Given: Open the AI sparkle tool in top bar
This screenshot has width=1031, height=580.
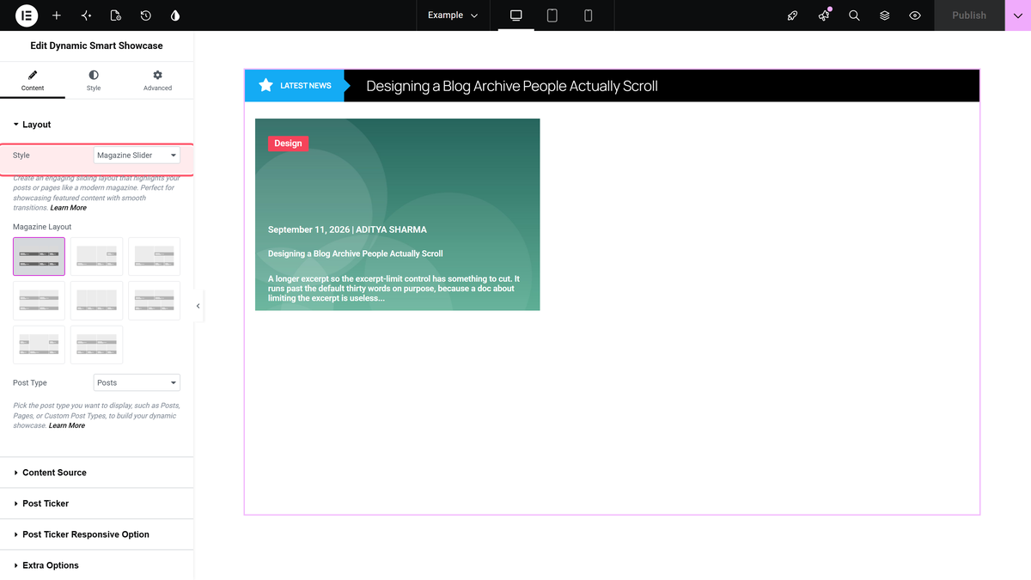Looking at the screenshot, I should (86, 15).
